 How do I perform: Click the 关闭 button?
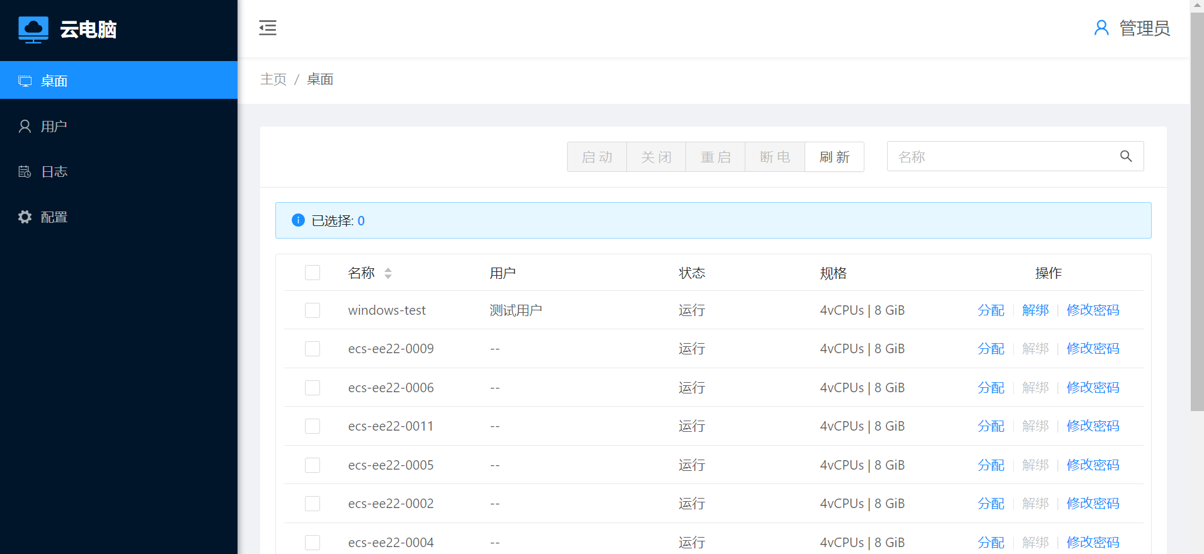tap(656, 157)
